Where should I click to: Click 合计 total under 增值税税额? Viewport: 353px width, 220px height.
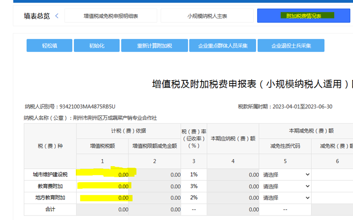102,209
